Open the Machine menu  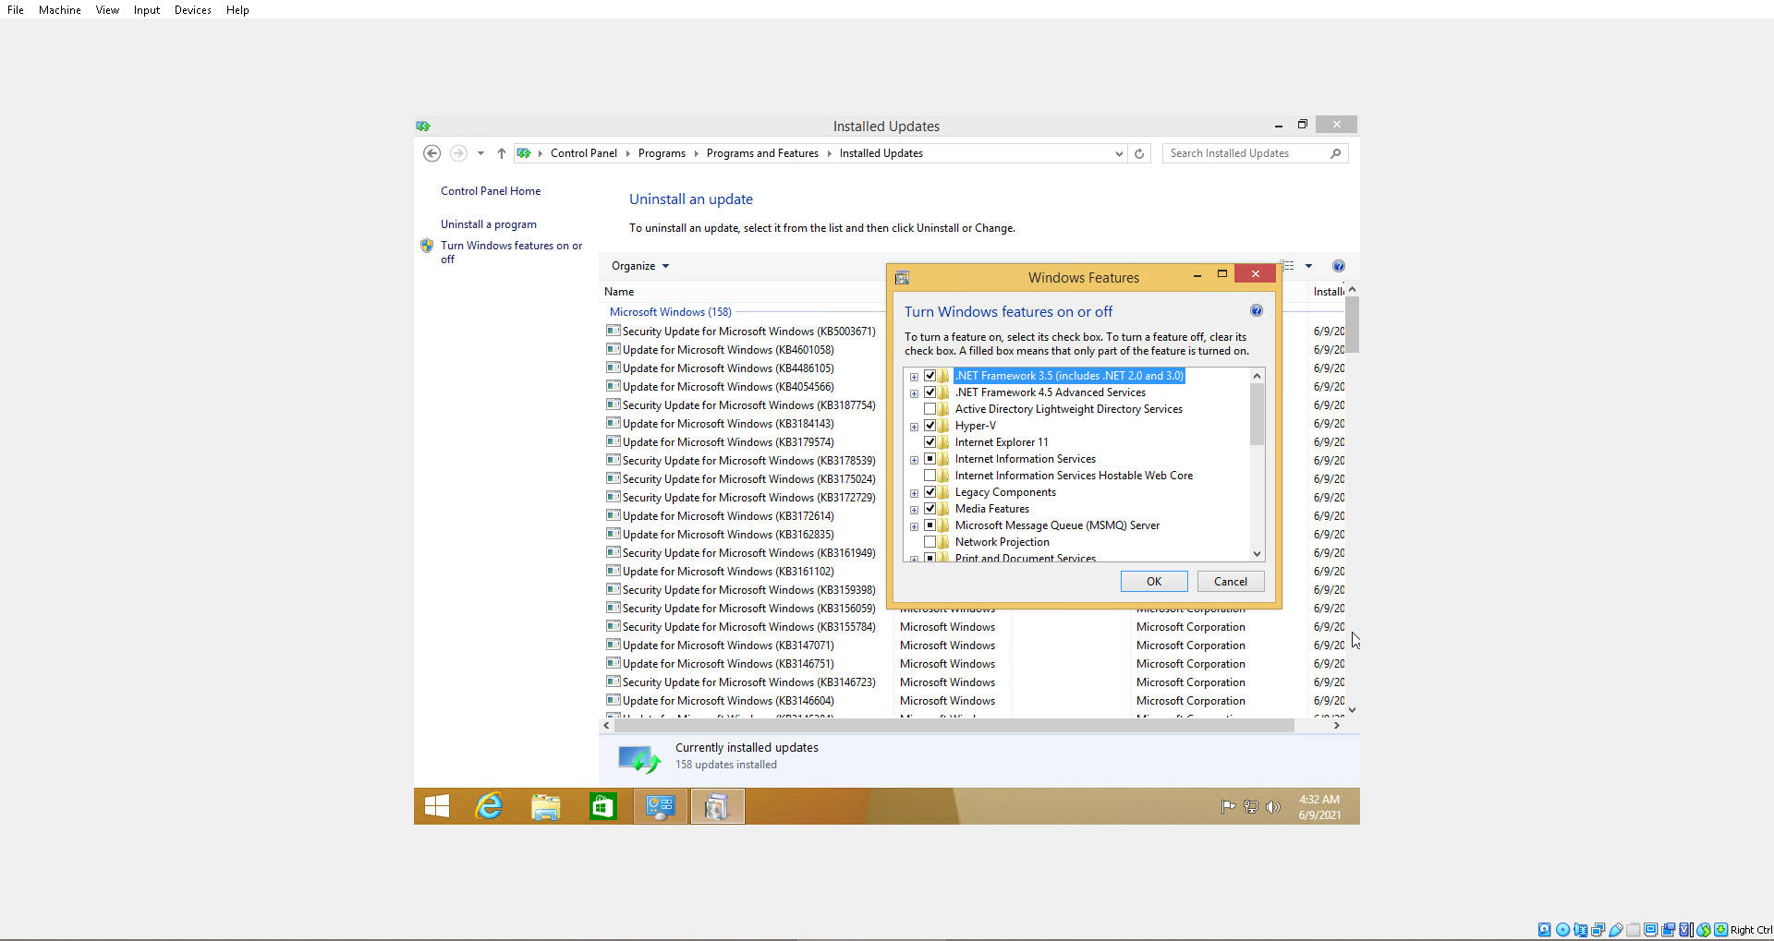click(60, 10)
